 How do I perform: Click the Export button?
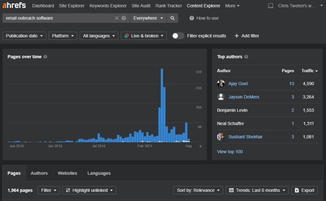tap(304, 190)
